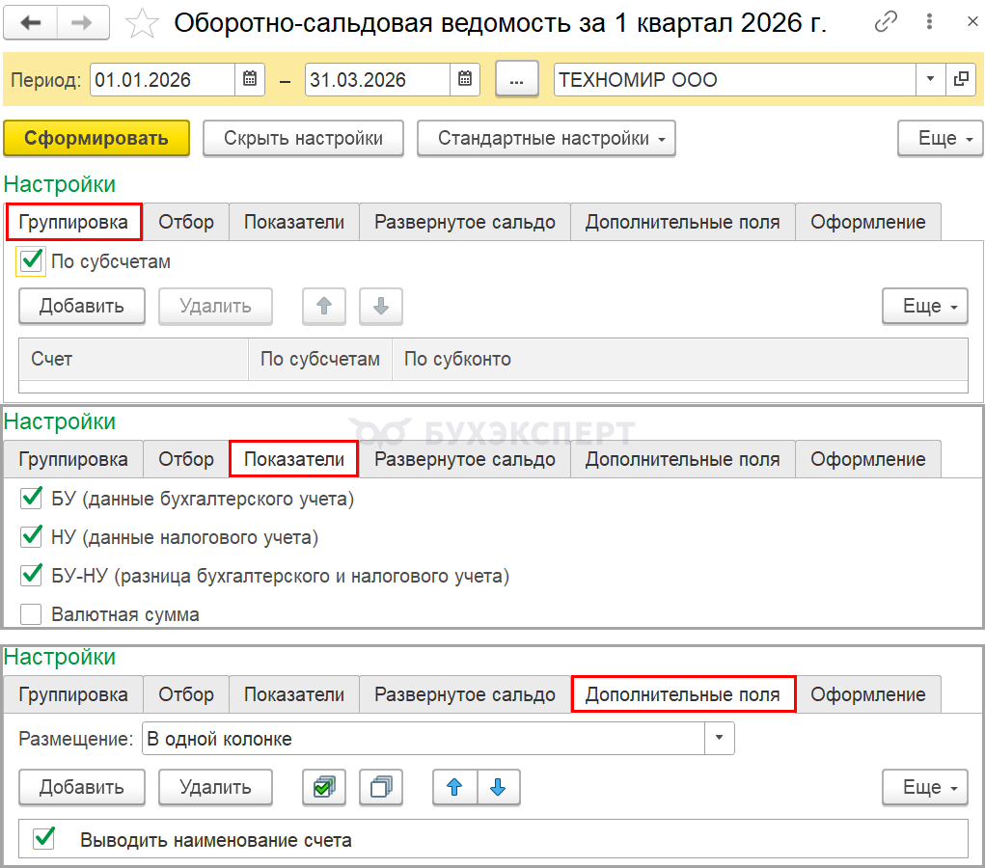Click the Скрыть настройки button
This screenshot has height=868, width=985.
point(303,138)
